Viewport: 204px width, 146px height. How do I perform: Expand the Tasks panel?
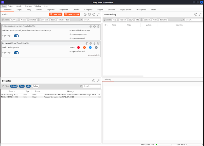98,14
